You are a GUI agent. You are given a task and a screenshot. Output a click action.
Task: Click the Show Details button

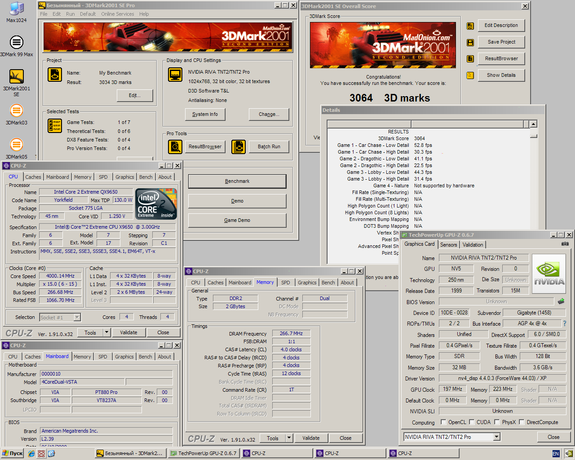click(x=501, y=75)
